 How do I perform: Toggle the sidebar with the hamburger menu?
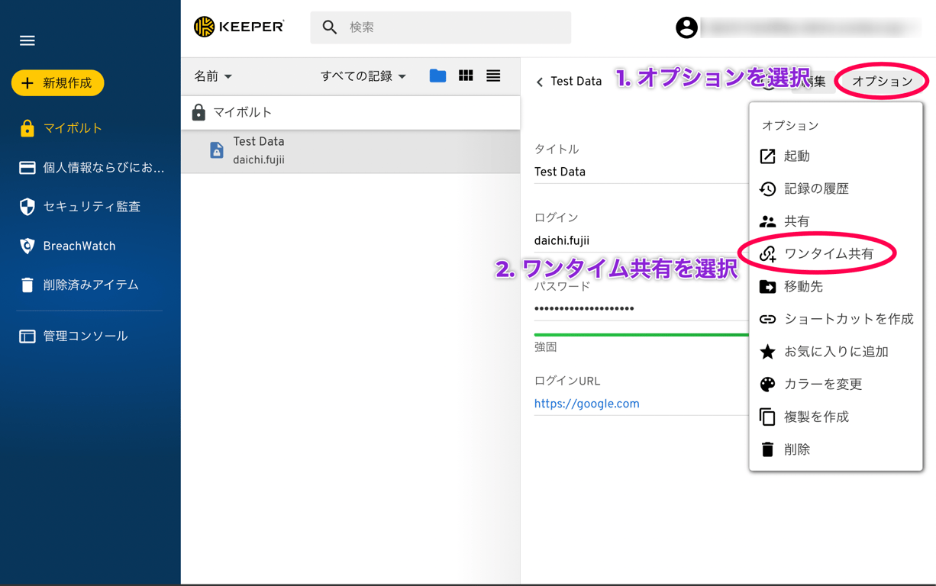pyautogui.click(x=27, y=40)
